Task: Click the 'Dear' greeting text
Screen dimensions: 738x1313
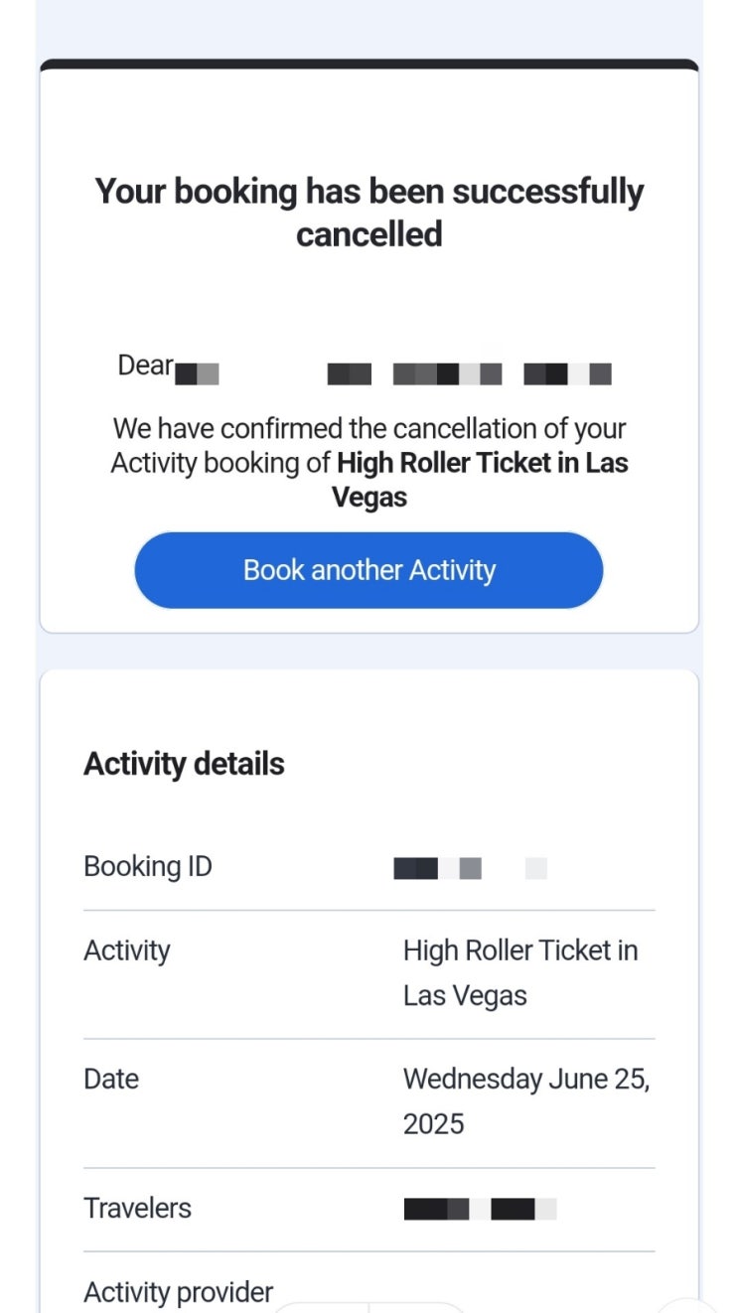Action: click(145, 365)
